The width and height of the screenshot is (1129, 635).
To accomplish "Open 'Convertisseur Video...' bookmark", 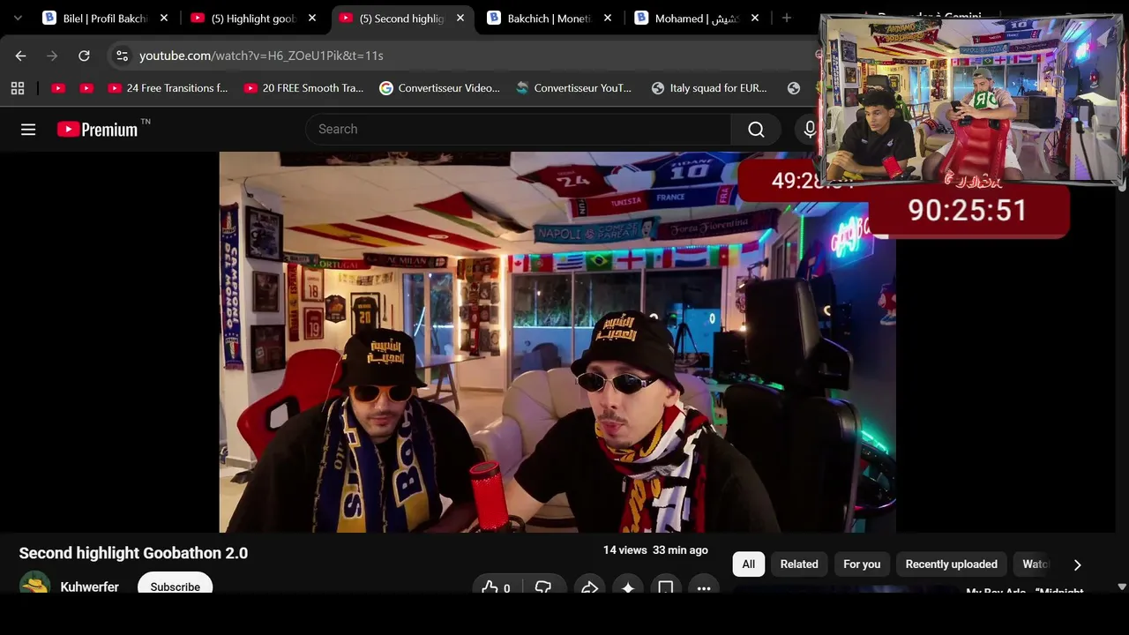I will coord(439,88).
